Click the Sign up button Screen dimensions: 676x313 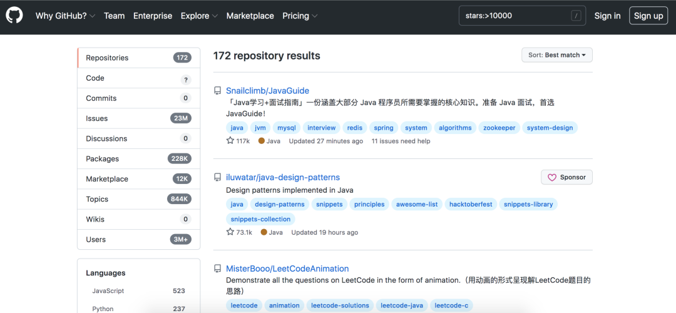click(x=648, y=16)
